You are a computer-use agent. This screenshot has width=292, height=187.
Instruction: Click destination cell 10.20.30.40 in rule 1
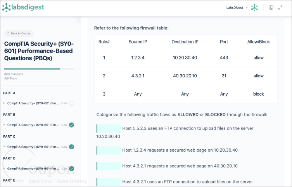[185, 58]
